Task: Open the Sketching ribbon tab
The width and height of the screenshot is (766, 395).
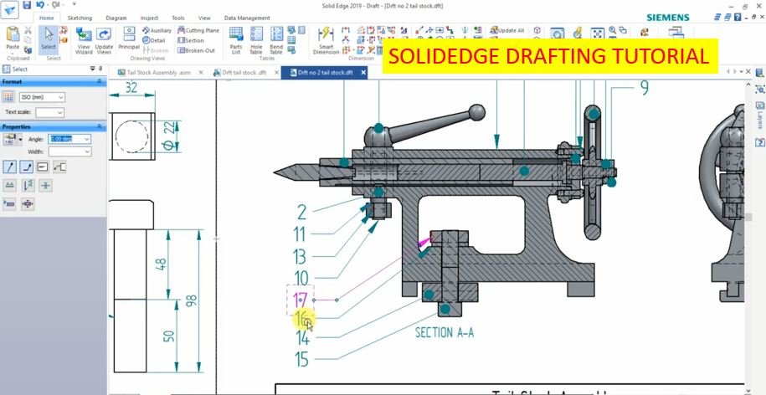Action: (80, 18)
